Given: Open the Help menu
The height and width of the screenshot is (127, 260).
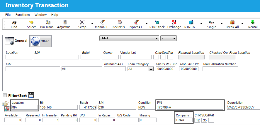Looking at the screenshot, I should pos(55,15).
